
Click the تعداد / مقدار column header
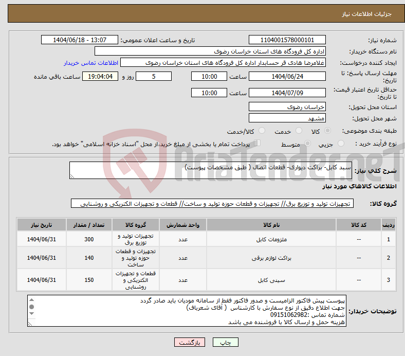[x=89, y=225]
